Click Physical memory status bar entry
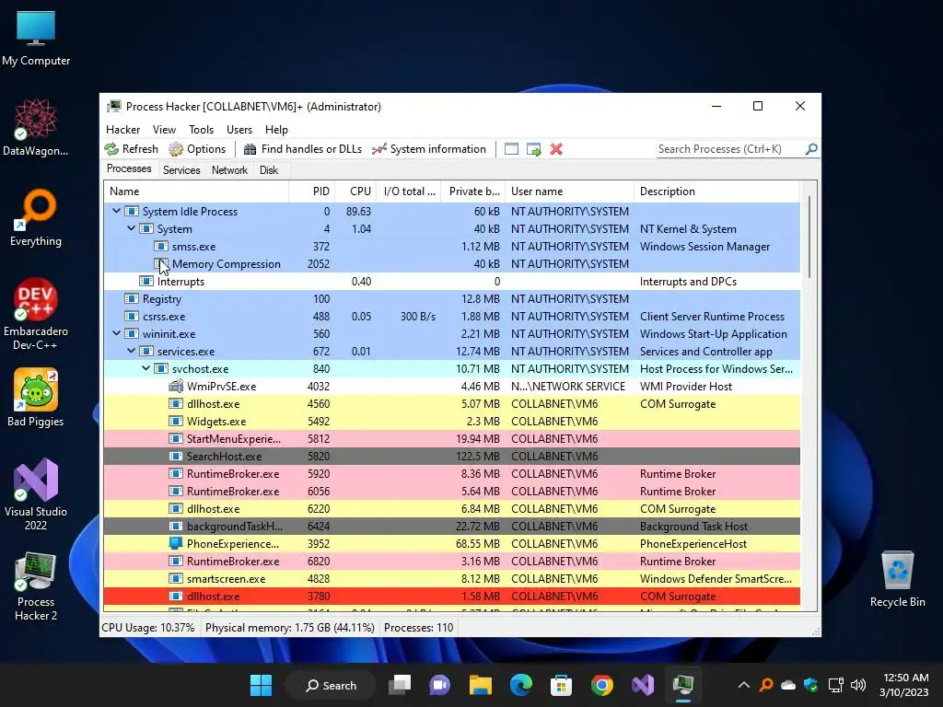Screen dimensions: 943x707 290,628
